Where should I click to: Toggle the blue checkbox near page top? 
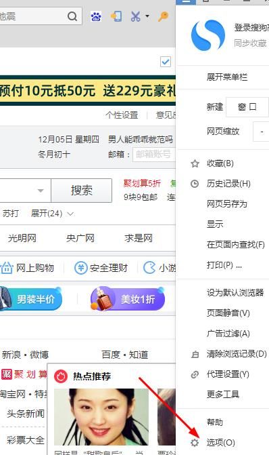166,62
